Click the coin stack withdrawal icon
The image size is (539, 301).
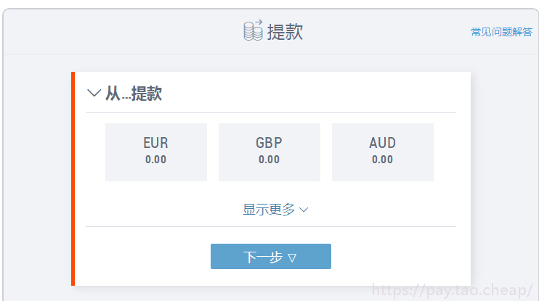(253, 30)
